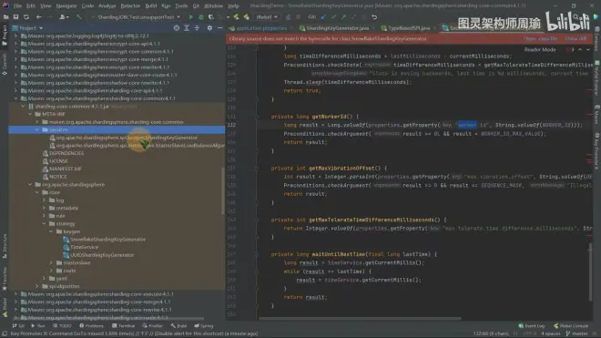
Task: Click the Collapse All icon in Project panel
Action: (197, 28)
